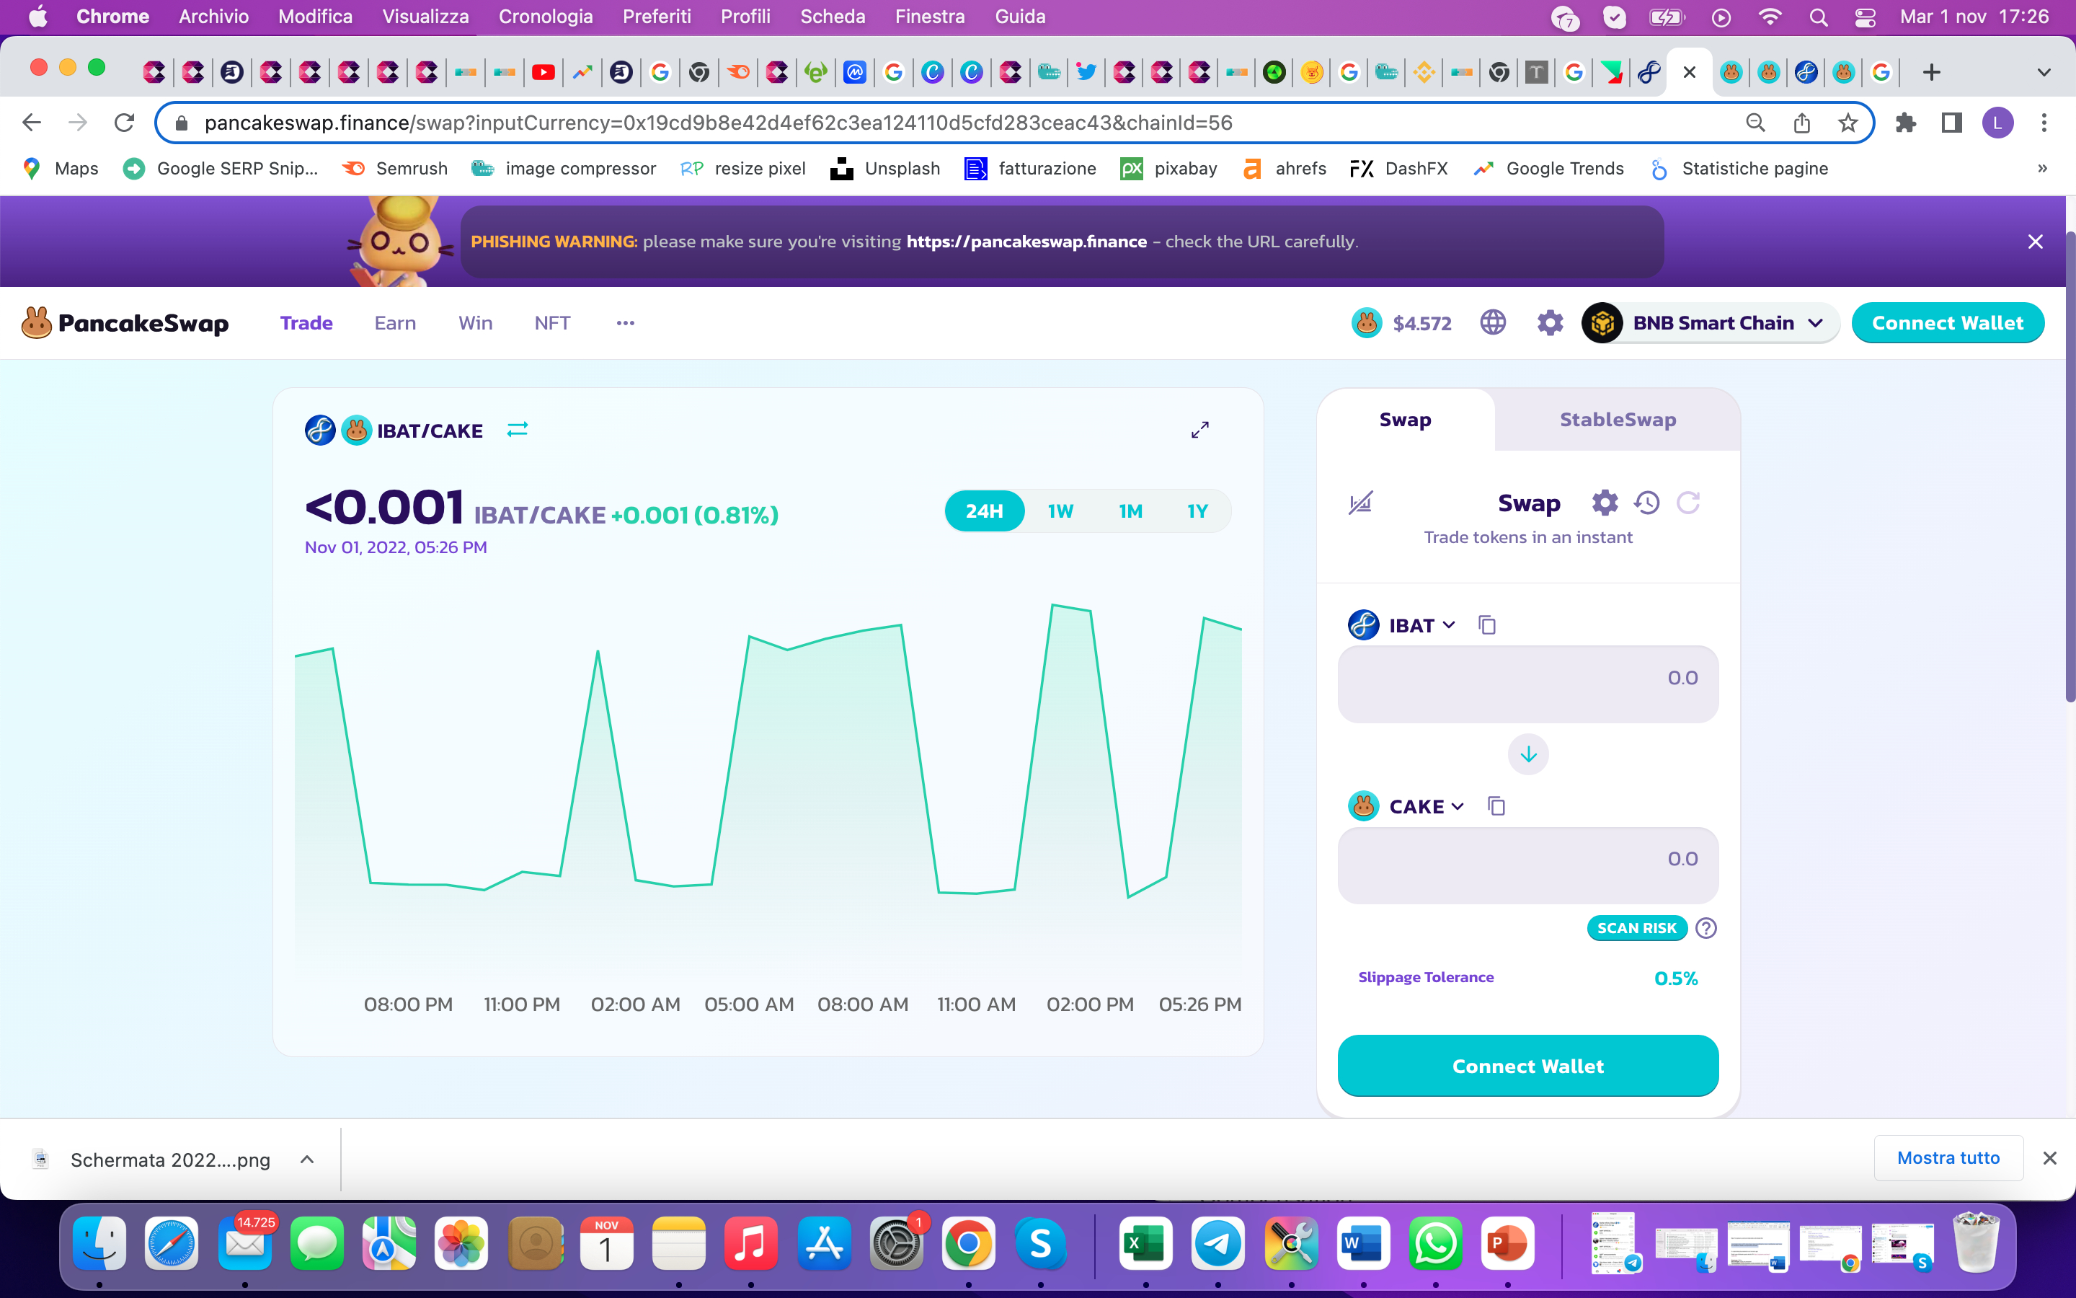Image resolution: width=2076 pixels, height=1298 pixels.
Task: Open the NFT navigation menu
Action: click(552, 323)
